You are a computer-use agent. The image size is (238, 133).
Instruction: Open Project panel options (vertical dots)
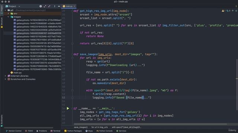point(55,6)
